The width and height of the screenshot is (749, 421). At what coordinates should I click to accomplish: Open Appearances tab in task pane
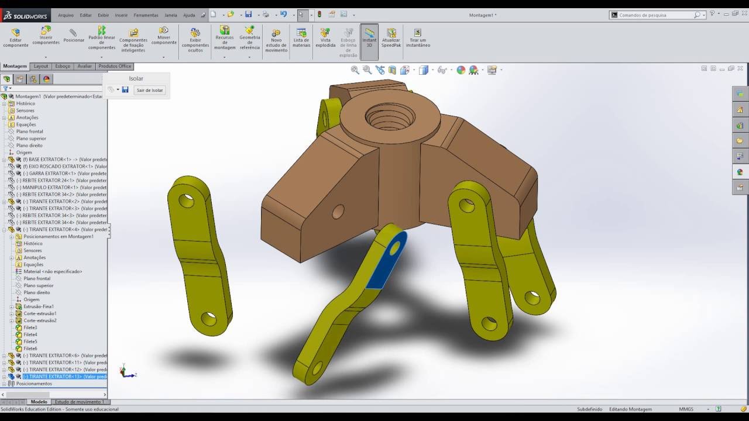pos(740,172)
